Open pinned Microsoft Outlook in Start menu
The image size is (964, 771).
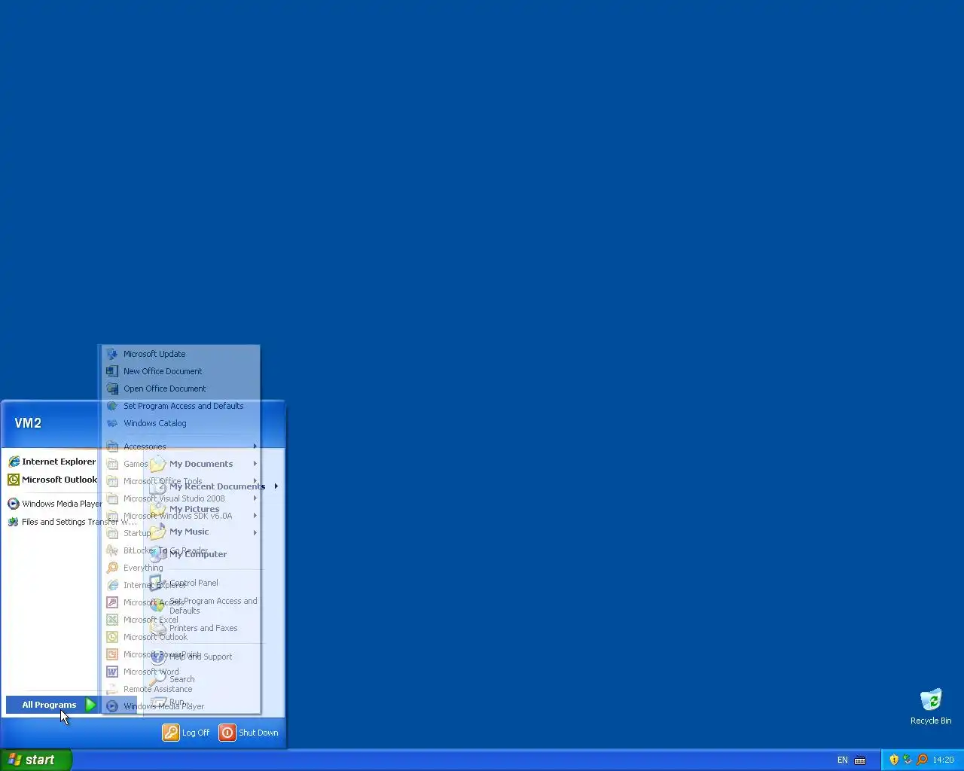tap(52, 480)
